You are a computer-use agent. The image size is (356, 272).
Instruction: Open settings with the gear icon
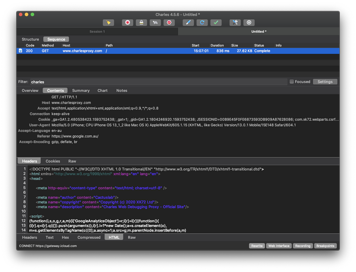[249, 23]
